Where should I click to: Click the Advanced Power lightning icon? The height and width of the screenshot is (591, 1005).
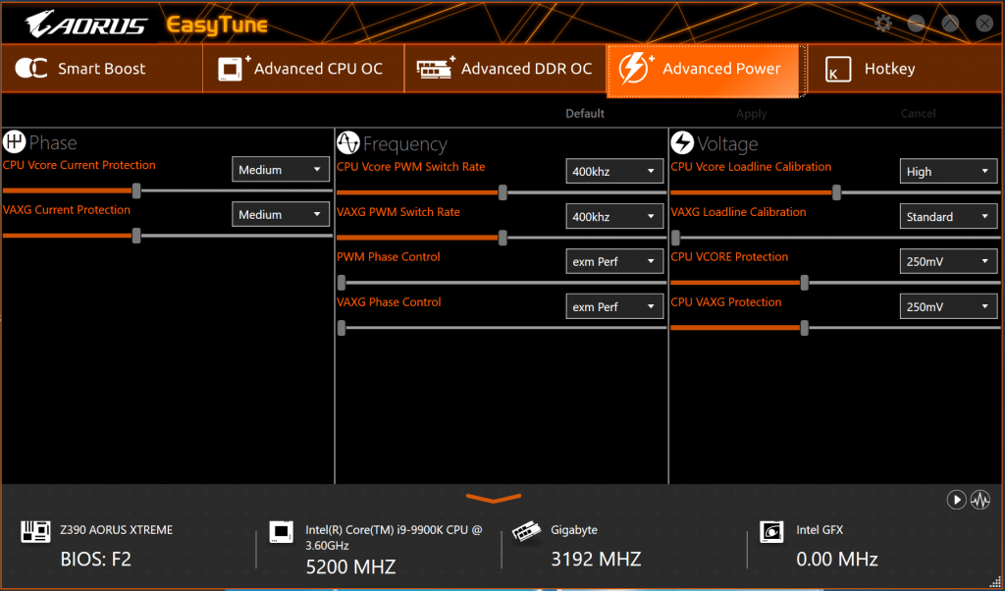(x=636, y=68)
